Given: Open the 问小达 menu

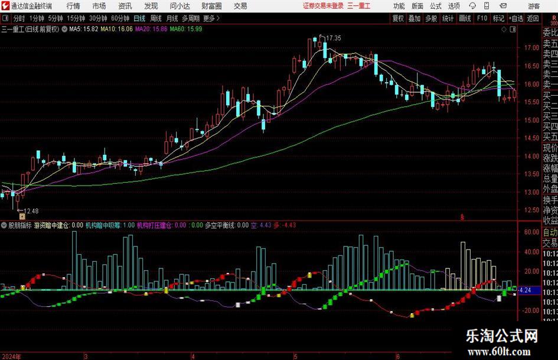Looking at the screenshot, I should (180, 6).
